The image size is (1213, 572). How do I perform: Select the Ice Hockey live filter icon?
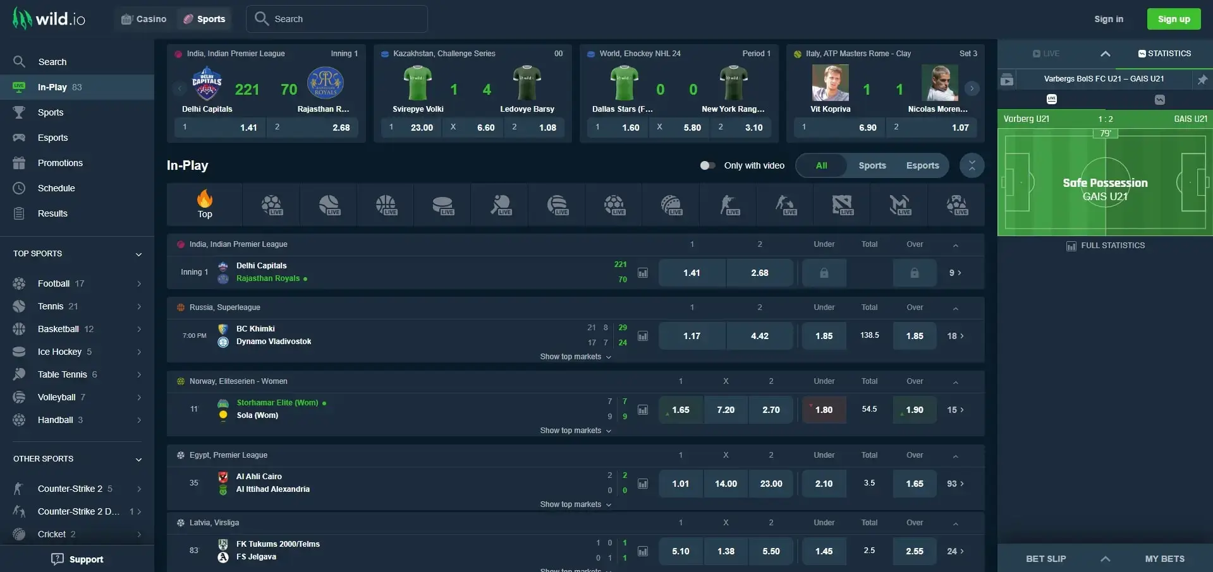[442, 205]
